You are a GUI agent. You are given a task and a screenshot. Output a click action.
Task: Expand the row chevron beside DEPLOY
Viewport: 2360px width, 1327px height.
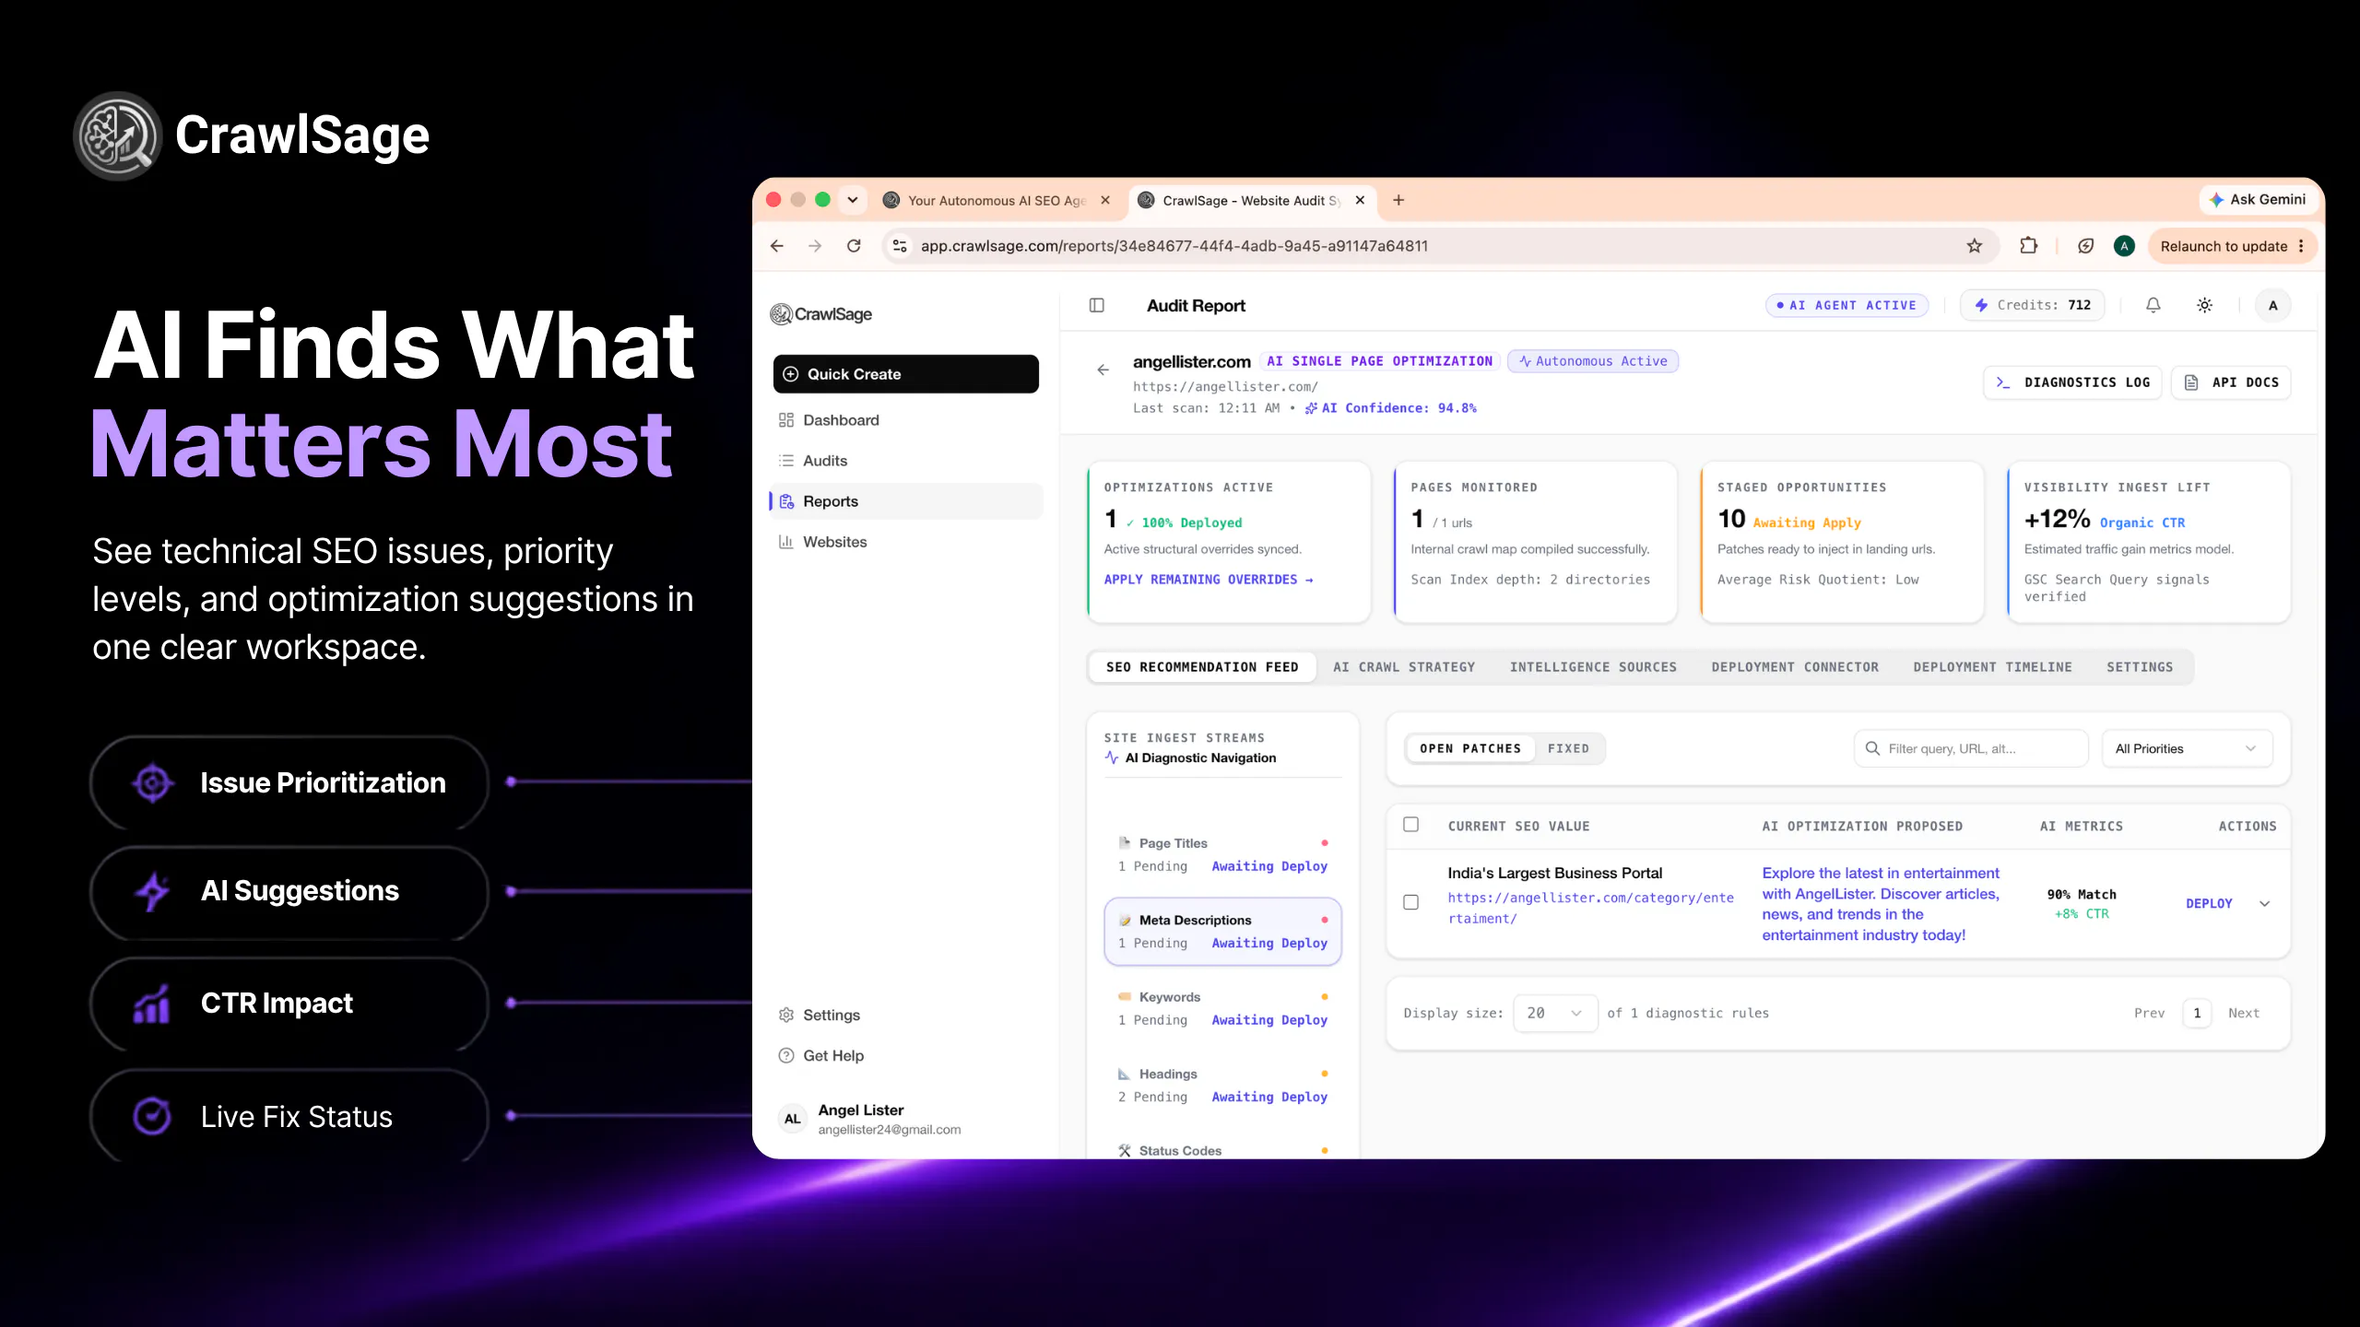(2264, 903)
